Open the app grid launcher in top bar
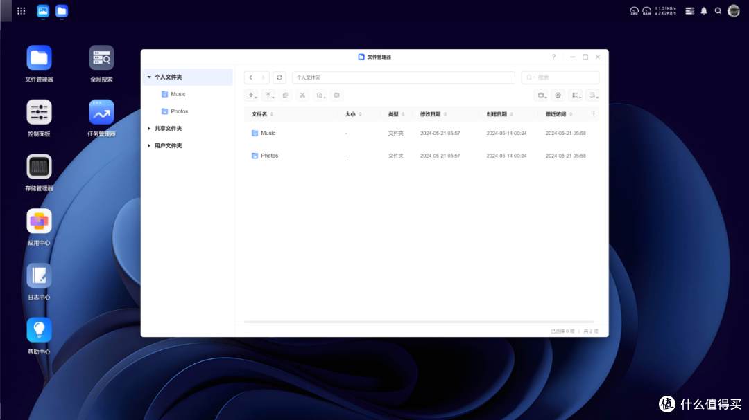 (21, 11)
